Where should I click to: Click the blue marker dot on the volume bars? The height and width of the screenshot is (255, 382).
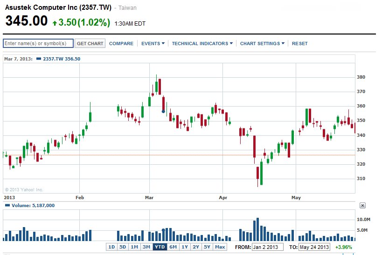(x=163, y=230)
